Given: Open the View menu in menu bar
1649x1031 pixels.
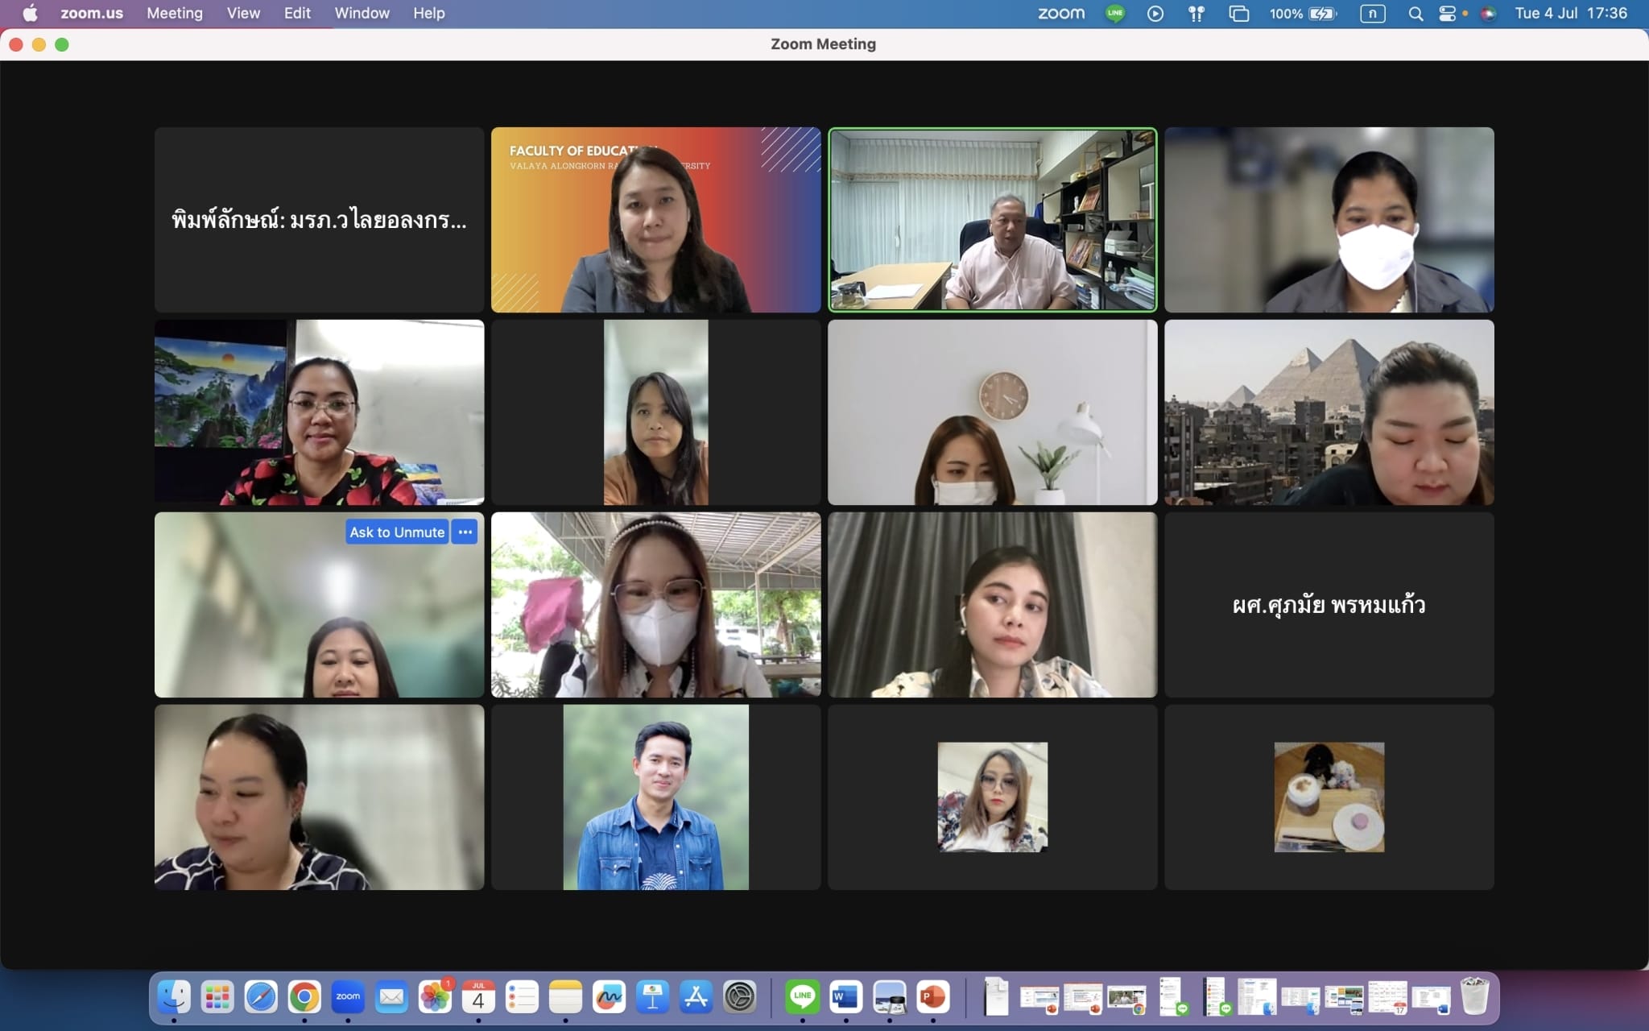Looking at the screenshot, I should [x=243, y=13].
